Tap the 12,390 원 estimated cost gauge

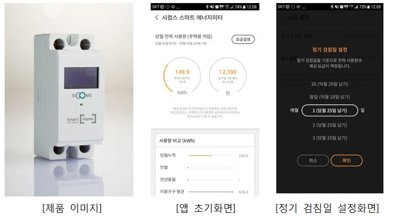click(228, 76)
